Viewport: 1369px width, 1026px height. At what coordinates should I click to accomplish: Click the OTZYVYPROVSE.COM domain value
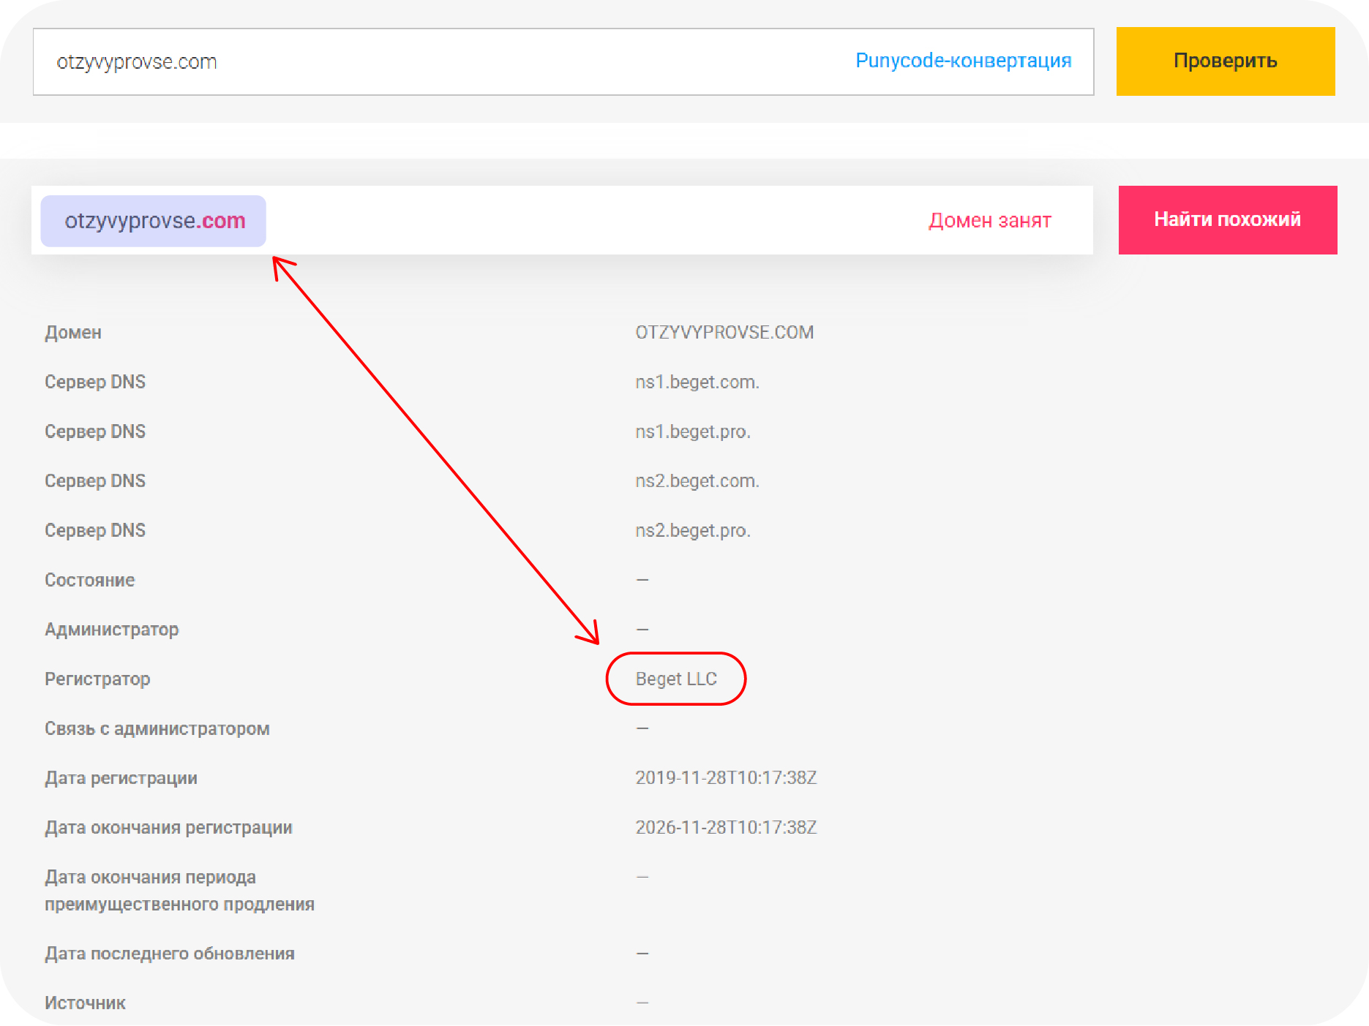click(x=724, y=333)
